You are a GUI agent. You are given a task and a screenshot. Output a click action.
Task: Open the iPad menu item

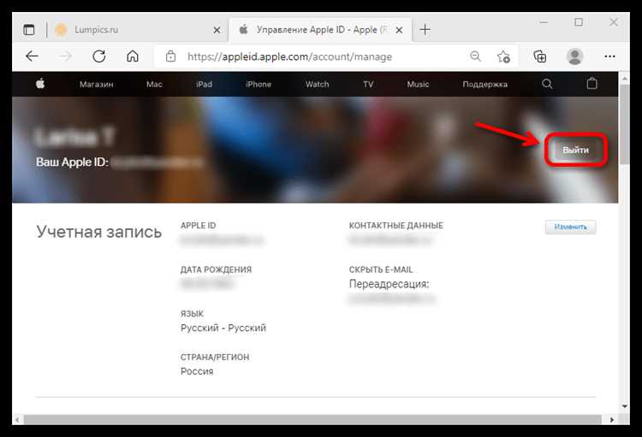pos(204,85)
